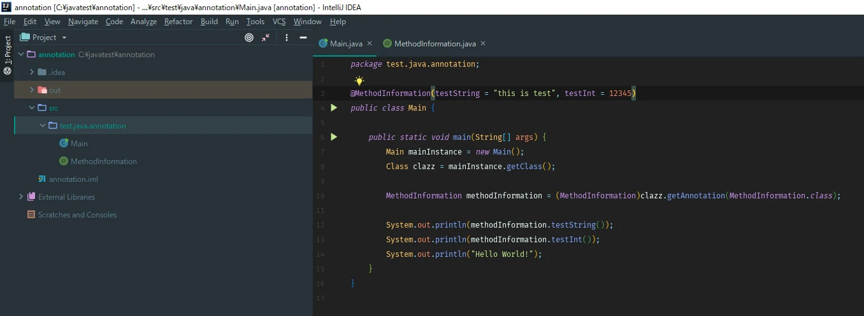864x316 pixels.
Task: Expand the out folder
Action: tap(32, 90)
